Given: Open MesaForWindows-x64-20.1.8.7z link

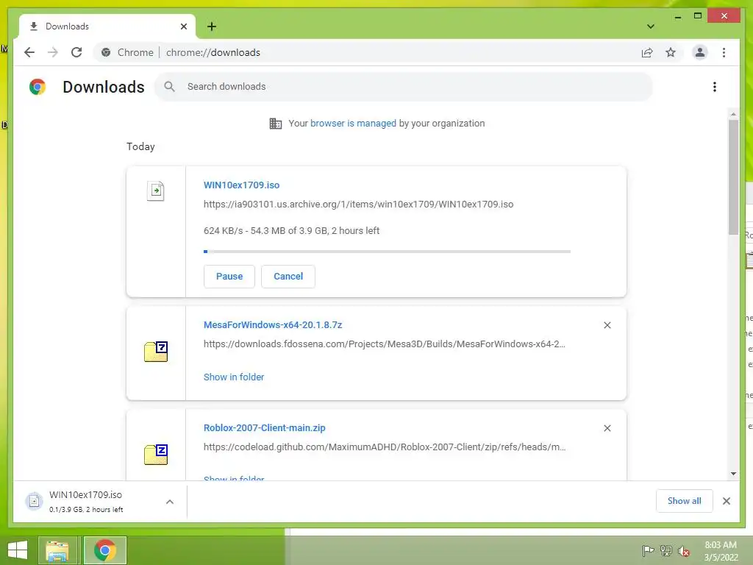Looking at the screenshot, I should coord(273,324).
